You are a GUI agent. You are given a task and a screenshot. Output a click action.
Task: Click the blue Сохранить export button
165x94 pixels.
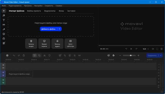[x=152, y=56]
